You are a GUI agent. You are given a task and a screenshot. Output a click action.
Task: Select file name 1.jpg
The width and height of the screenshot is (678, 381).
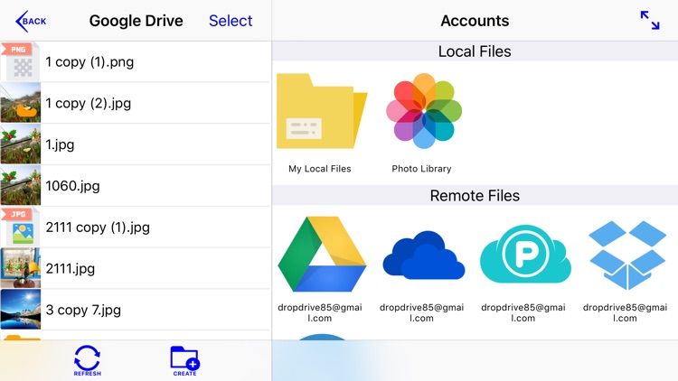click(60, 144)
